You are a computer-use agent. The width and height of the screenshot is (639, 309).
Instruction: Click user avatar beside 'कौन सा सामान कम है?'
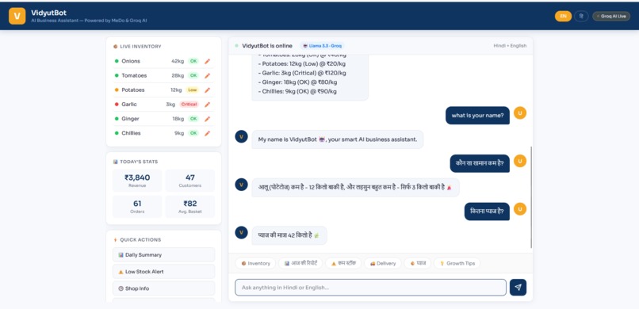(520, 161)
